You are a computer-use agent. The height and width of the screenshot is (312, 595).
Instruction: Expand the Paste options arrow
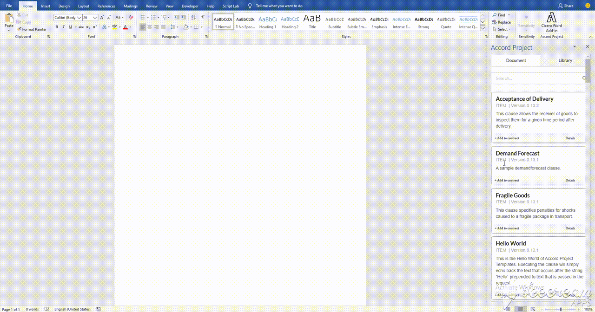pos(9,30)
